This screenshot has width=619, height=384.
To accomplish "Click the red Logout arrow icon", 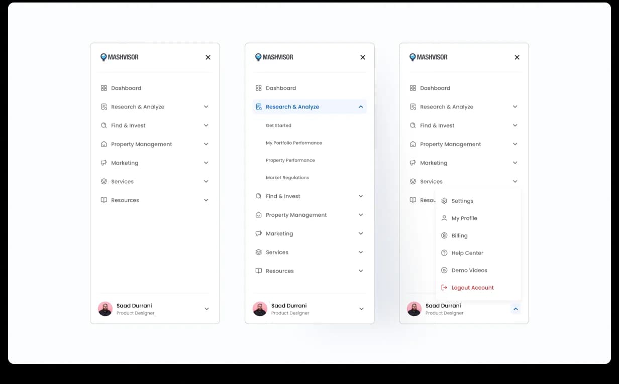I will point(444,288).
